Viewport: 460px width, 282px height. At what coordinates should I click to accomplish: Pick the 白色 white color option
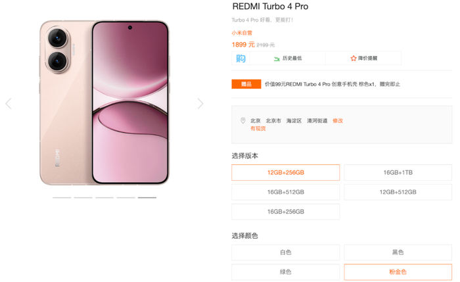pyautogui.click(x=285, y=252)
